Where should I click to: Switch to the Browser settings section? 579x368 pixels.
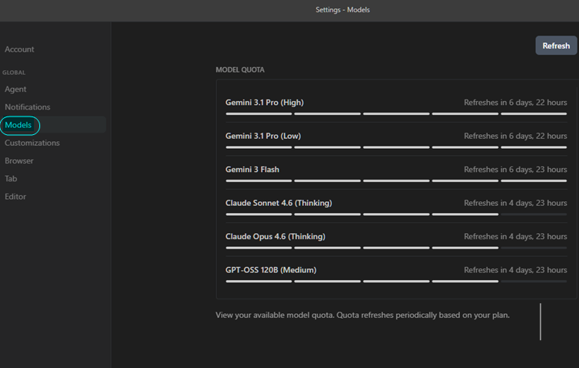(x=19, y=161)
